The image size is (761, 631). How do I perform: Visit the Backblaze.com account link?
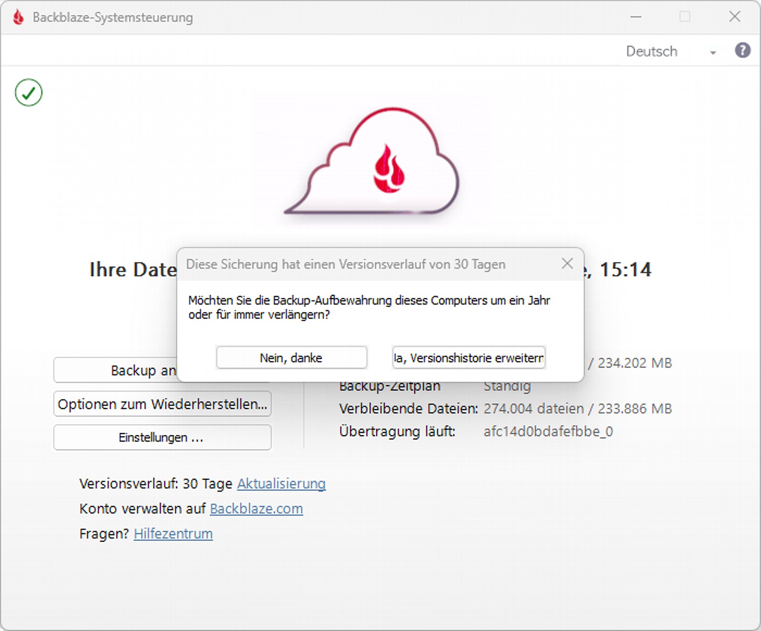click(x=256, y=509)
